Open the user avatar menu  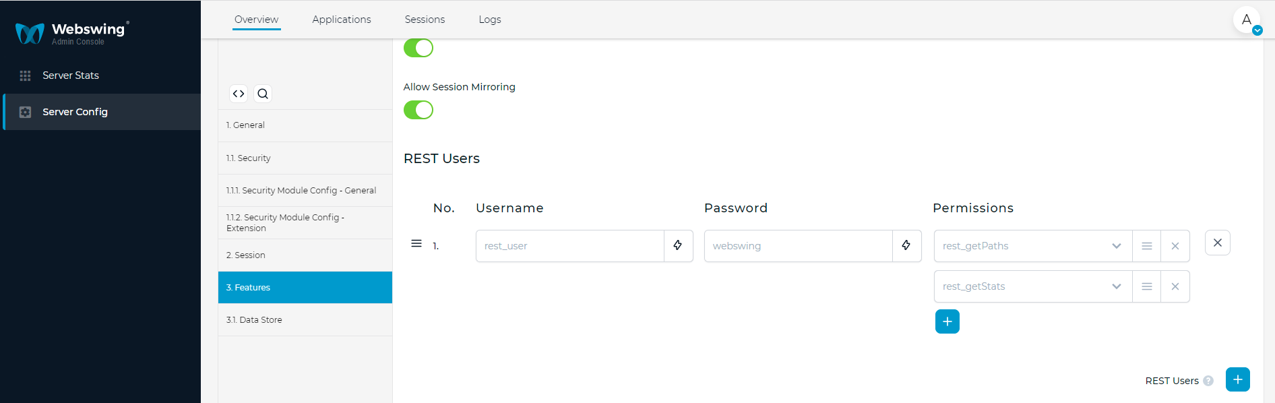tap(1247, 20)
